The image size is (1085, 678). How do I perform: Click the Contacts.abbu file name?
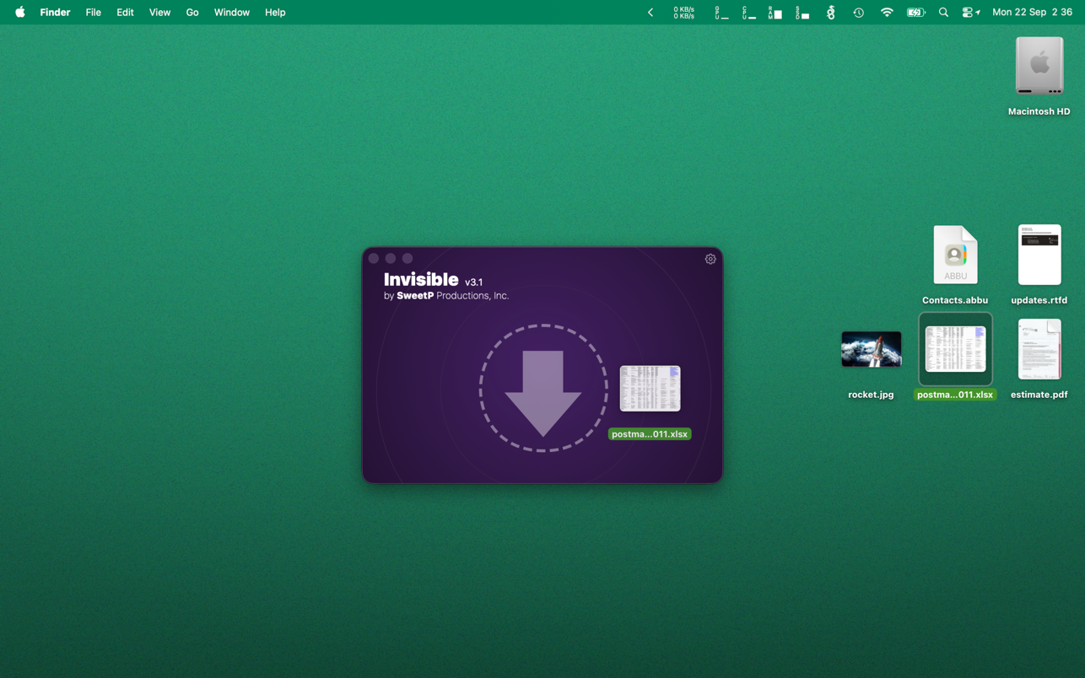click(x=955, y=300)
